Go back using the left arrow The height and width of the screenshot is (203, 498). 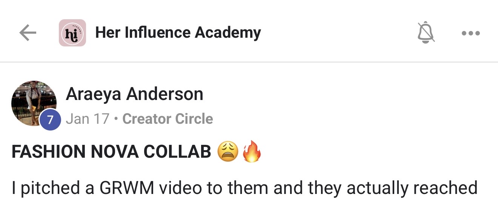coord(28,33)
